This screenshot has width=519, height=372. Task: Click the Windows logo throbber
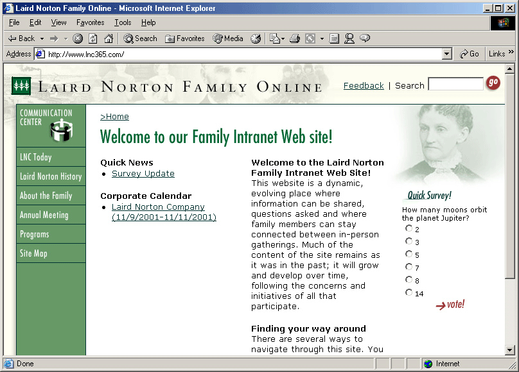pos(502,22)
